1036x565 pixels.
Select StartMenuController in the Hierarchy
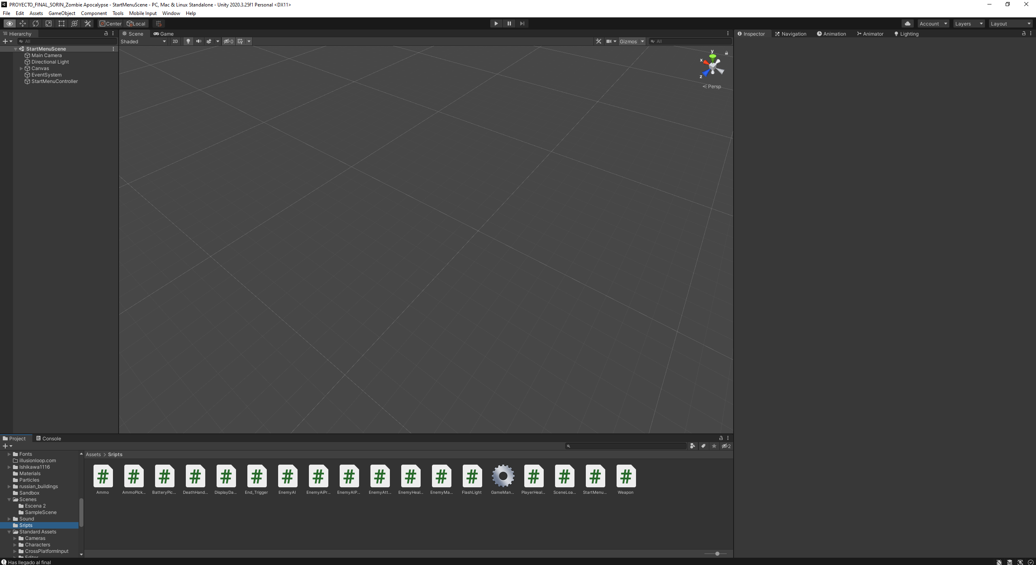(54, 81)
